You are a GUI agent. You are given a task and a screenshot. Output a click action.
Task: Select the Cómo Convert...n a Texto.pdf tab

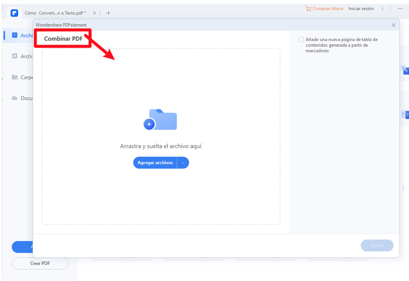55,13
